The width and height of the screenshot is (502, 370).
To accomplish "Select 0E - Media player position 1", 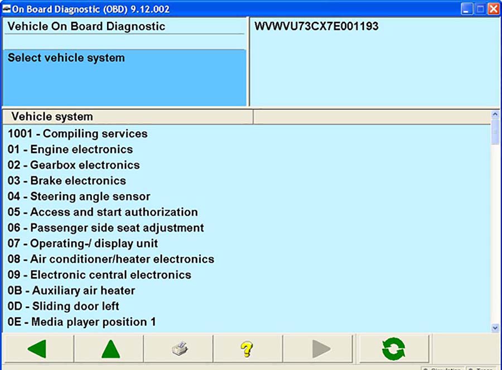I will click(x=82, y=322).
